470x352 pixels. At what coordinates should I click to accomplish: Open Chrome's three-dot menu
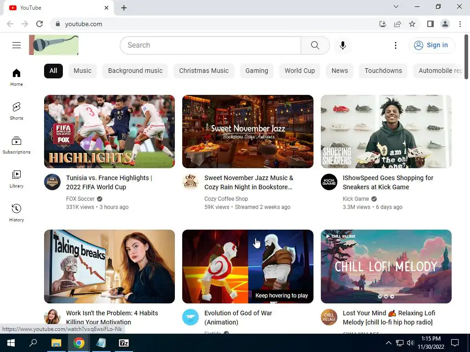pos(460,24)
